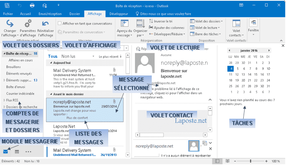Click Organiser par icon
The image size is (286, 165).
[x=140, y=24]
